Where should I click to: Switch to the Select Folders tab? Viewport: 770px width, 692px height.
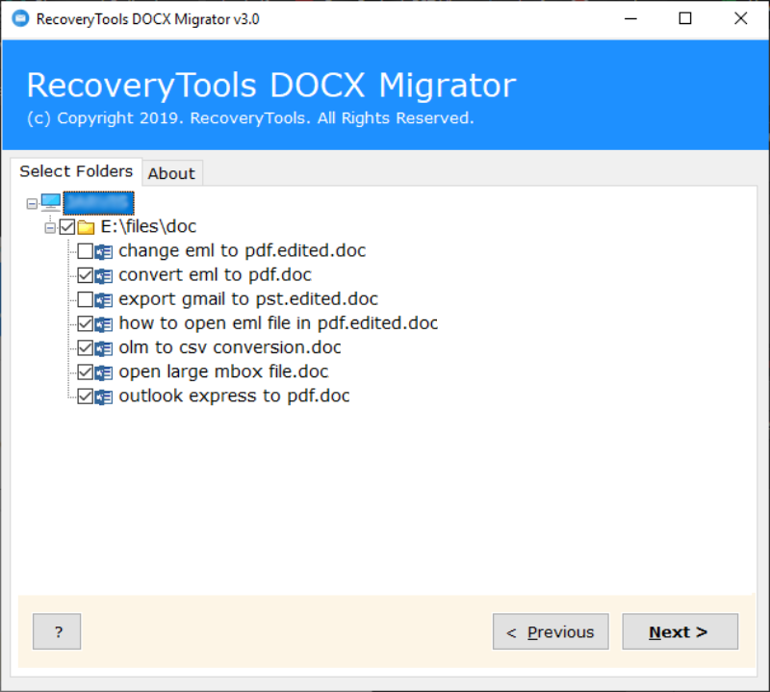click(76, 171)
